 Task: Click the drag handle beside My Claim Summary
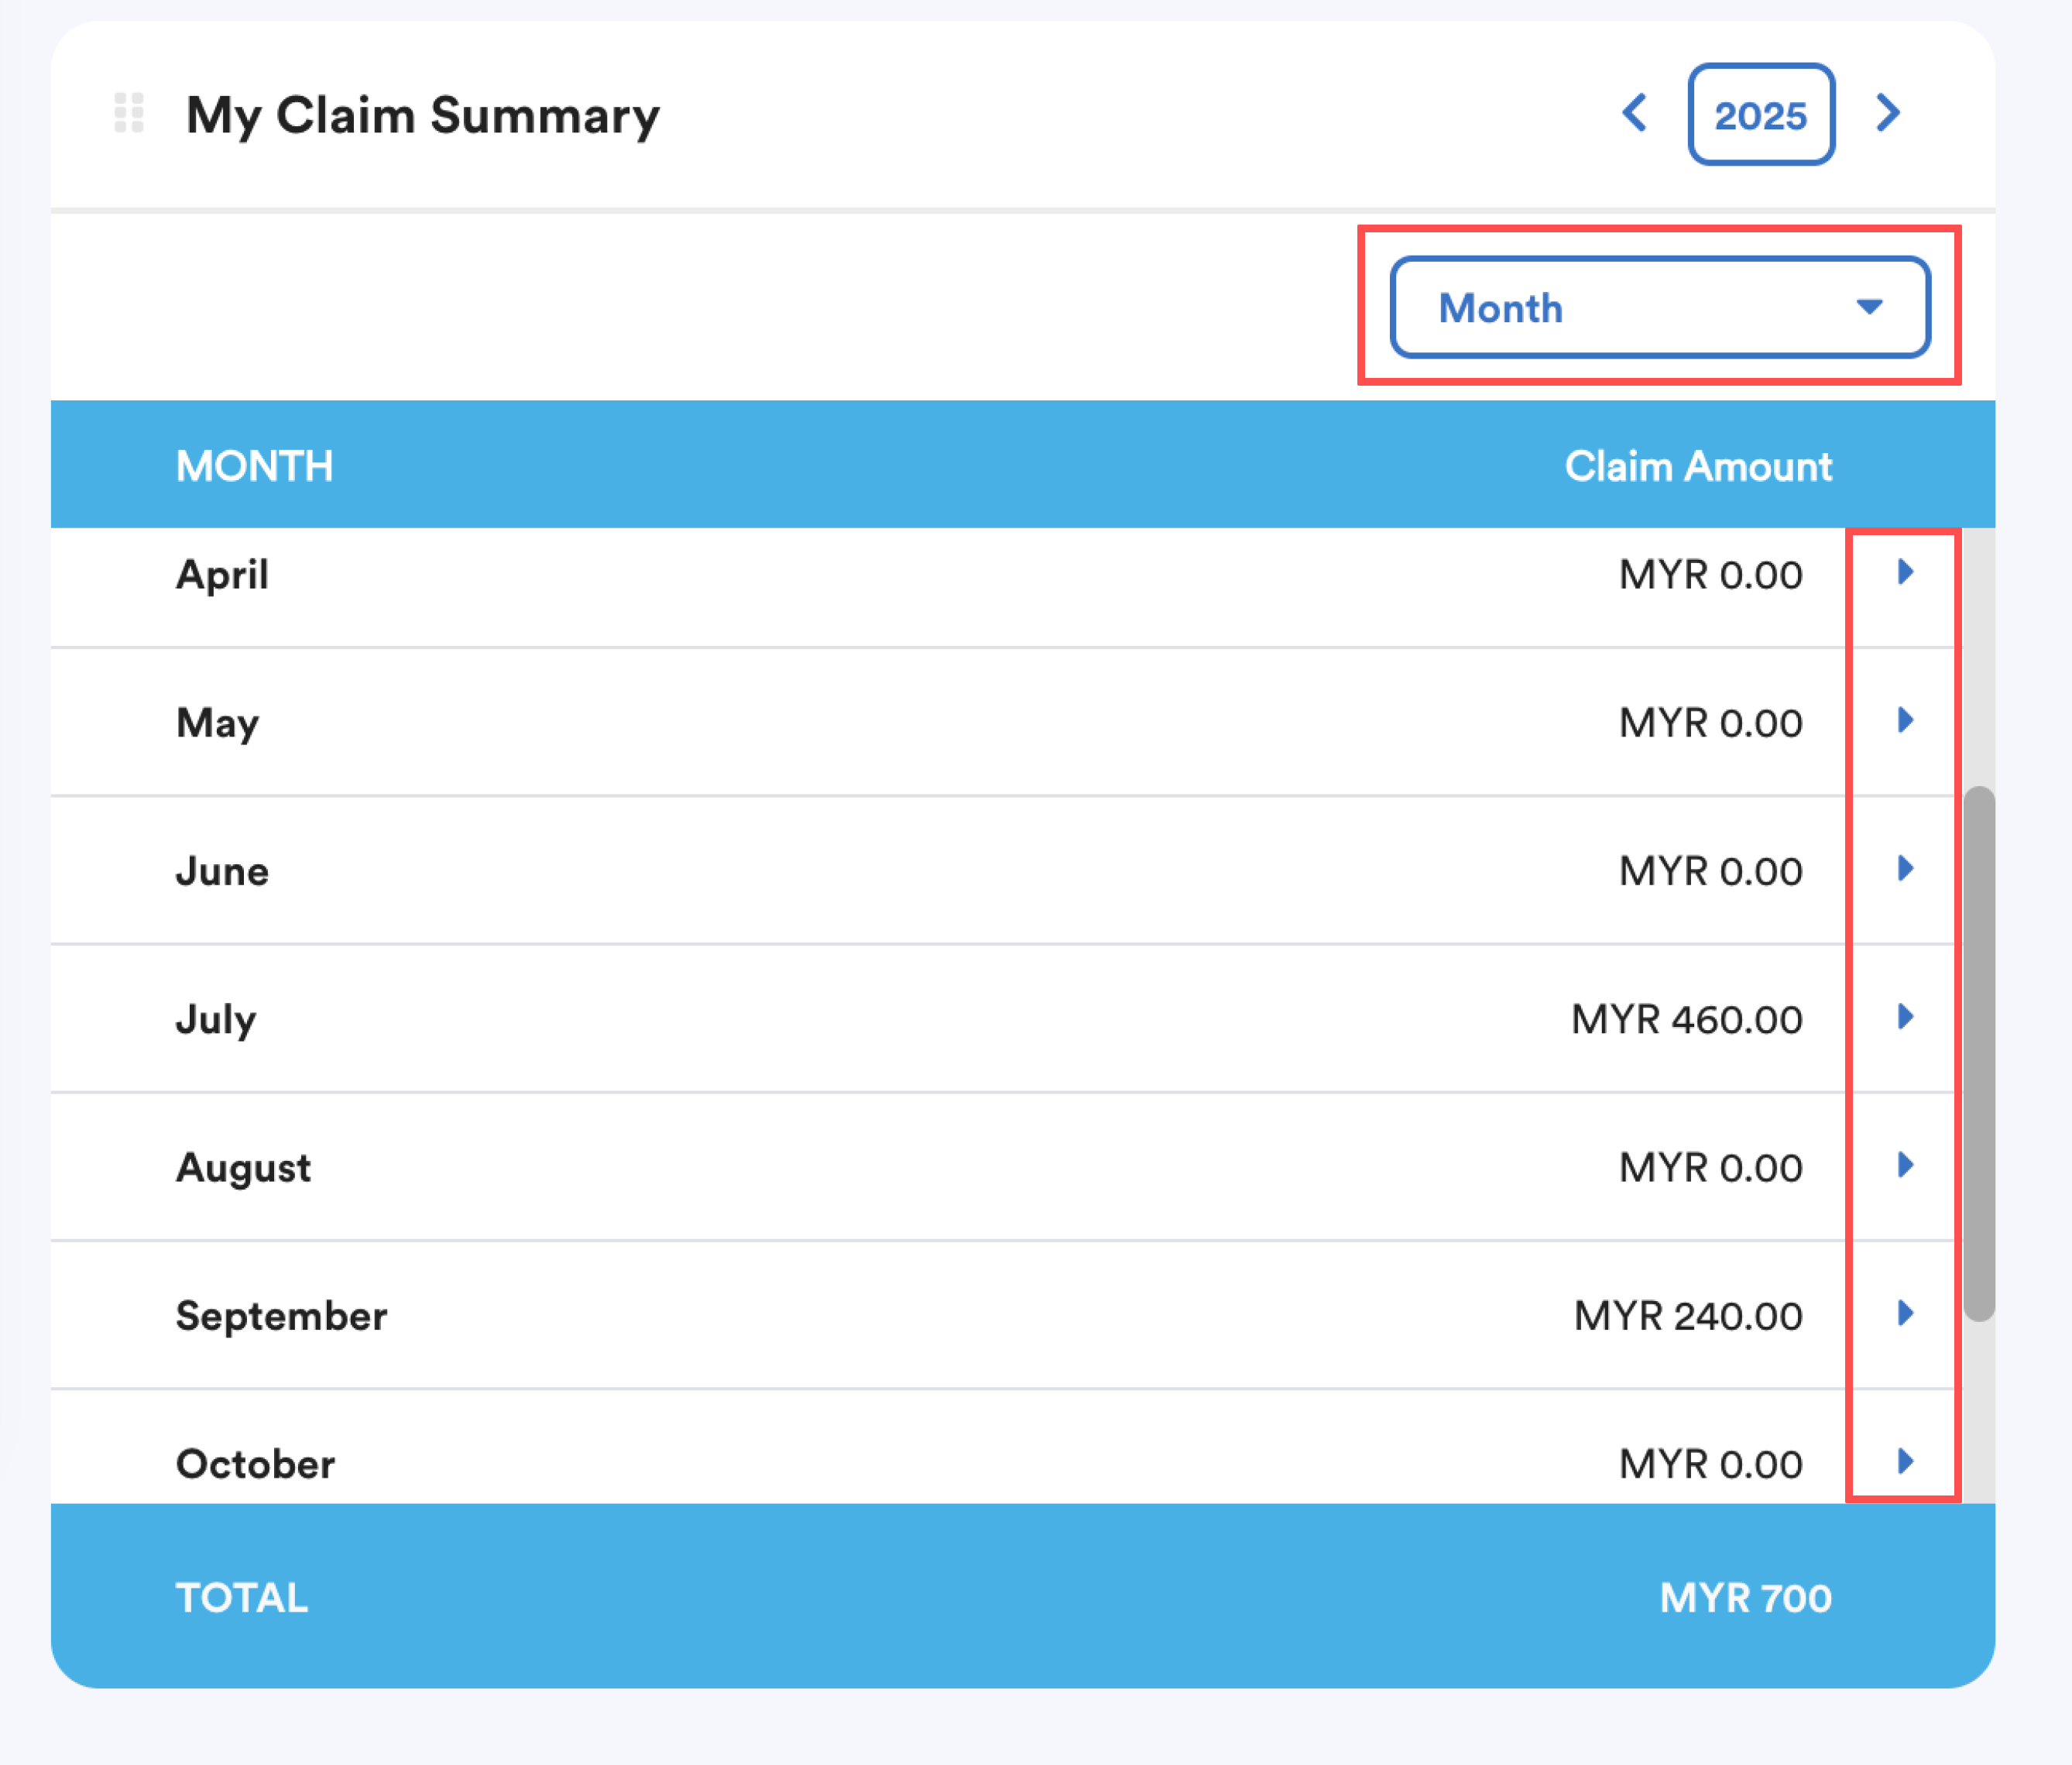coord(129,113)
